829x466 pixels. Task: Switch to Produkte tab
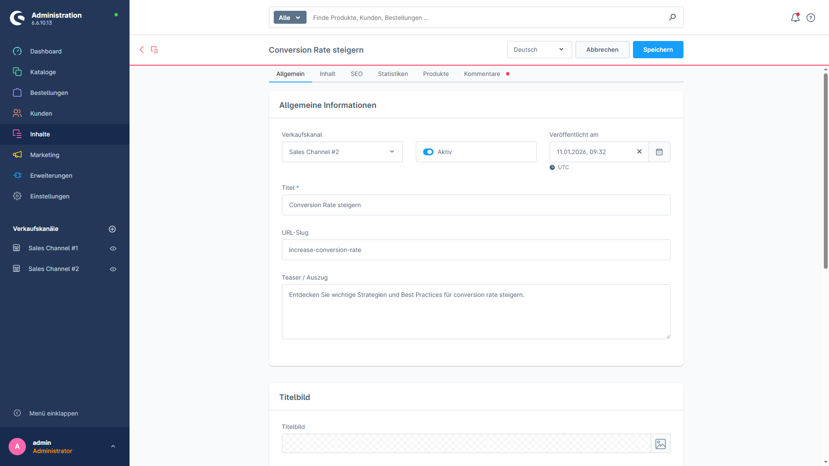[x=436, y=74]
